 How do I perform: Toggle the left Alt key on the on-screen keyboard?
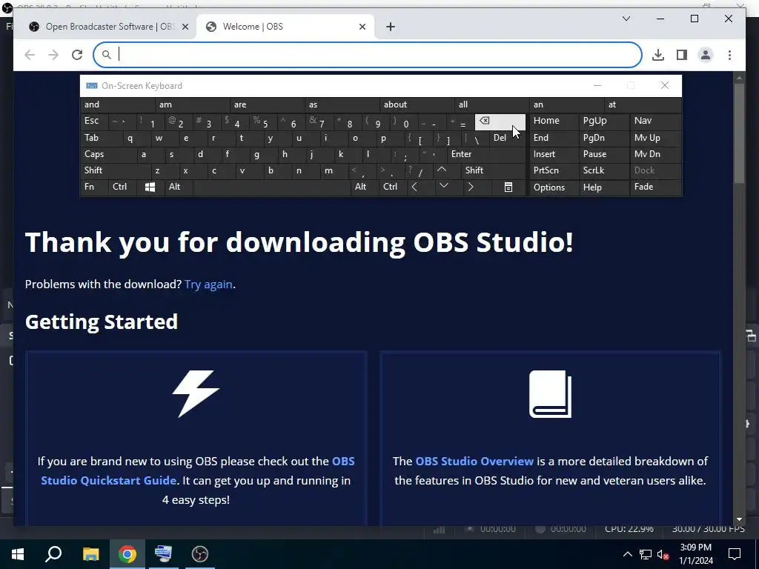point(178,187)
